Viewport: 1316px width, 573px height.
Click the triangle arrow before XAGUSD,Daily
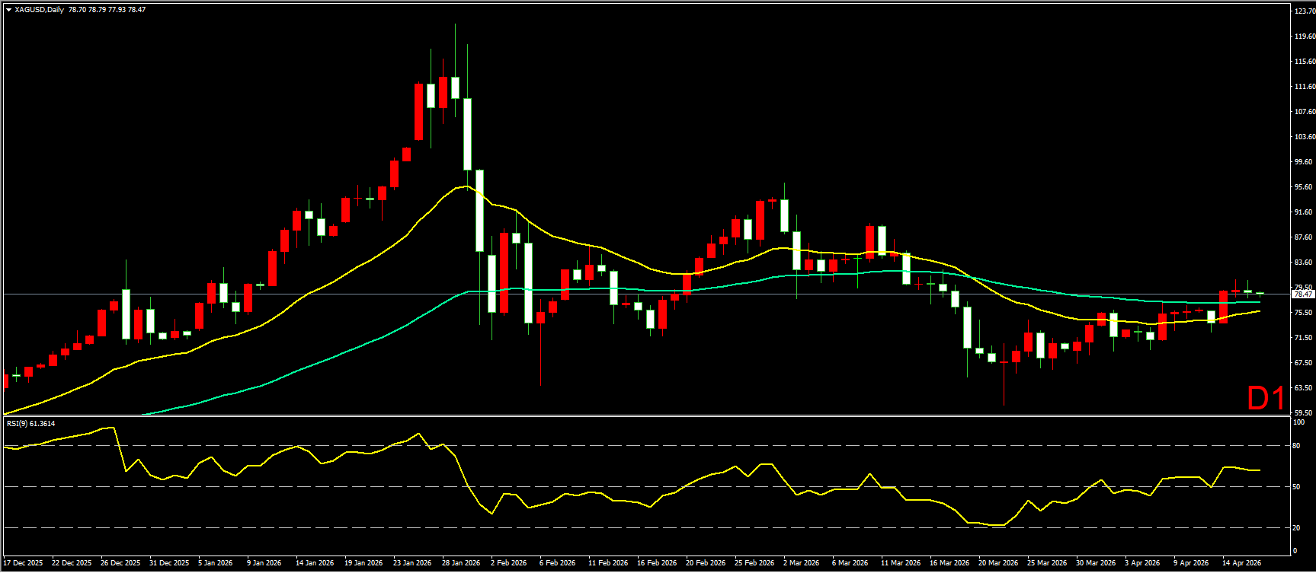(x=8, y=10)
